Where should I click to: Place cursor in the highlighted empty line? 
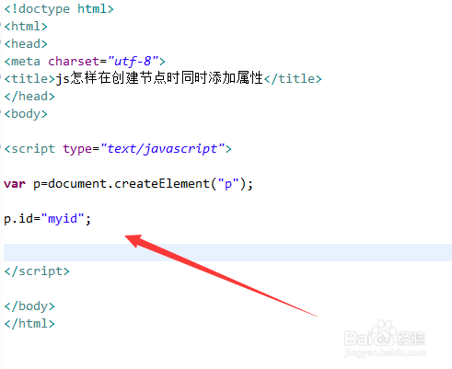pyautogui.click(x=227, y=252)
